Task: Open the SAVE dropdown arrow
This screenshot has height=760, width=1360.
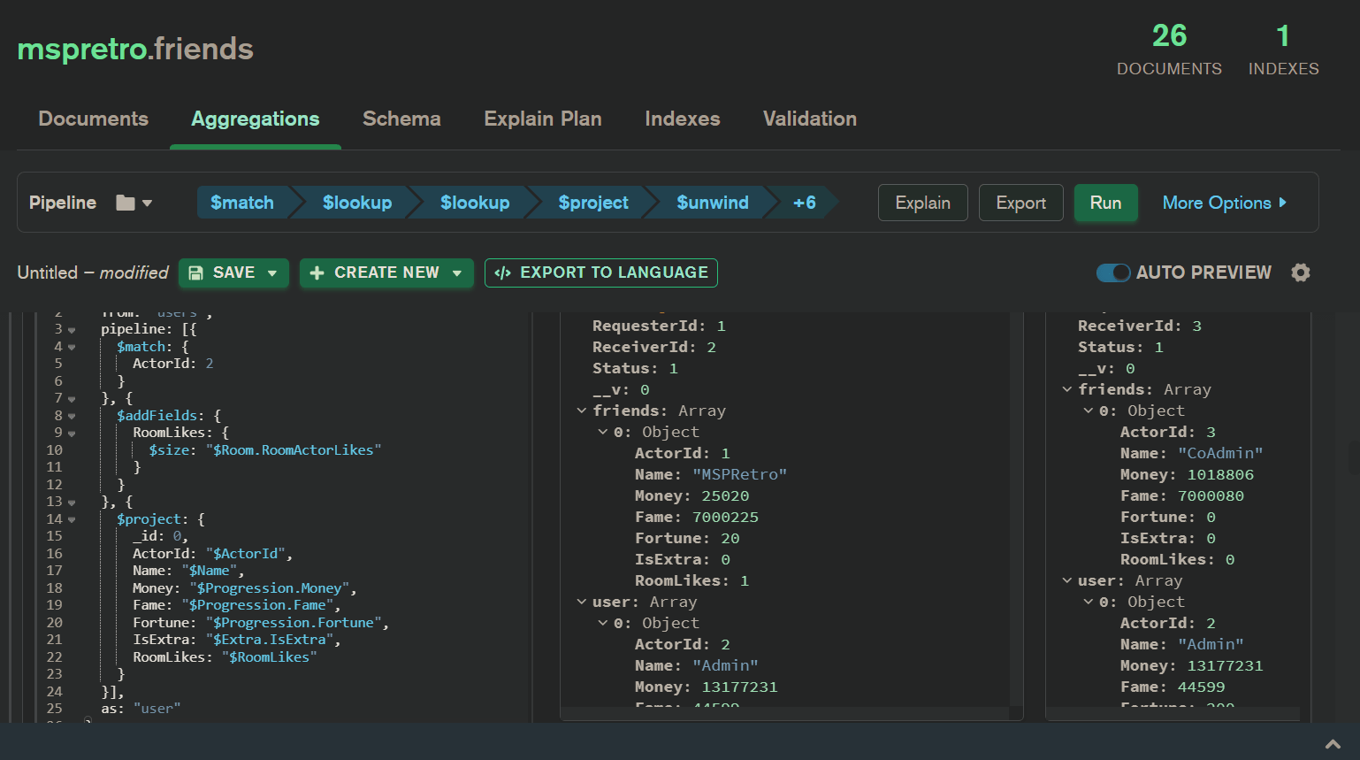Action: click(272, 273)
